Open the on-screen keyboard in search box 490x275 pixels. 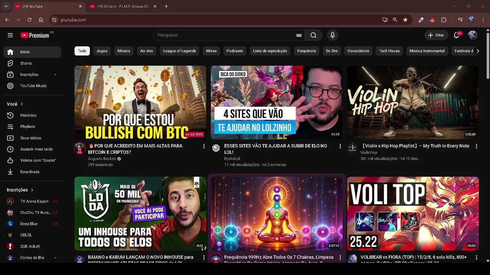[x=299, y=35]
